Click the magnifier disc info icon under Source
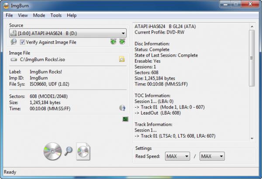Screen dimensions: 262x179 pos(14,42)
